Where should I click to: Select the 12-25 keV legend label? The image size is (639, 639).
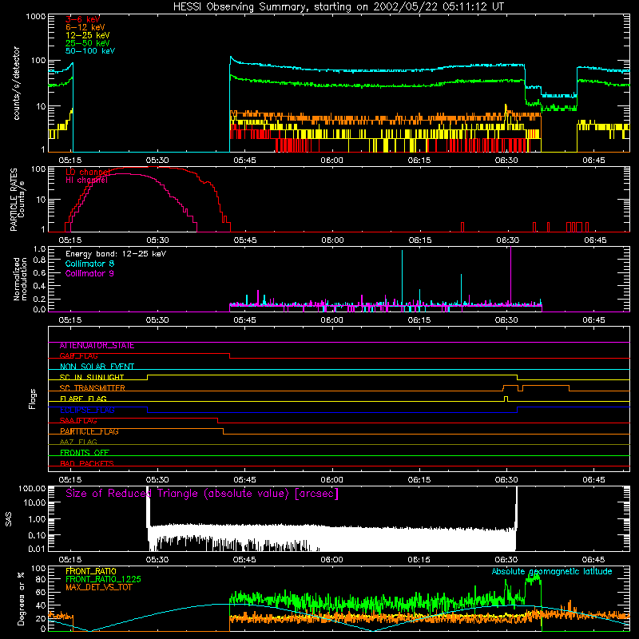88,35
